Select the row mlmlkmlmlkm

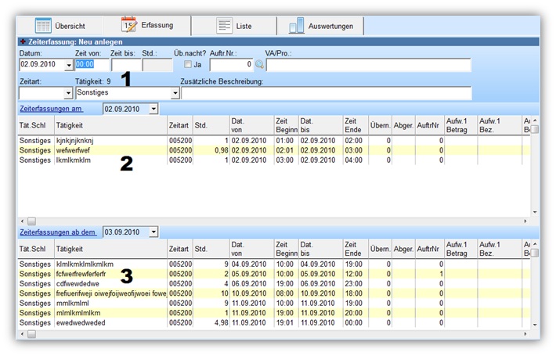(274, 313)
